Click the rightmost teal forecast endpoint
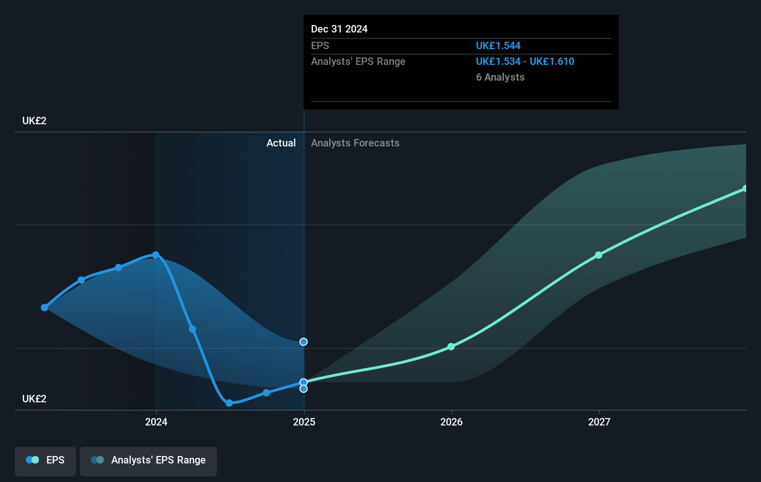Screen dimensions: 761x482 (745, 188)
